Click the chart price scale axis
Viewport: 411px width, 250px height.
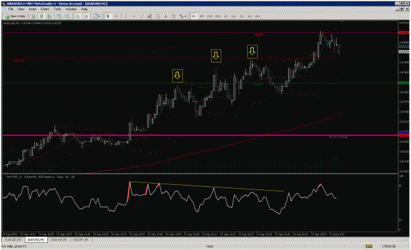tap(404, 97)
